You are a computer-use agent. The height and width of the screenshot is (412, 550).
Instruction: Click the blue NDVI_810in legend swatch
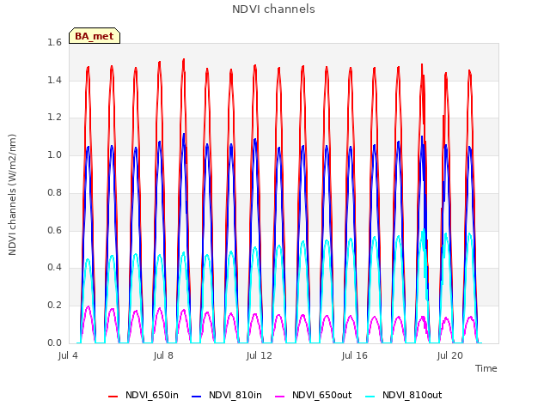pos(197,397)
